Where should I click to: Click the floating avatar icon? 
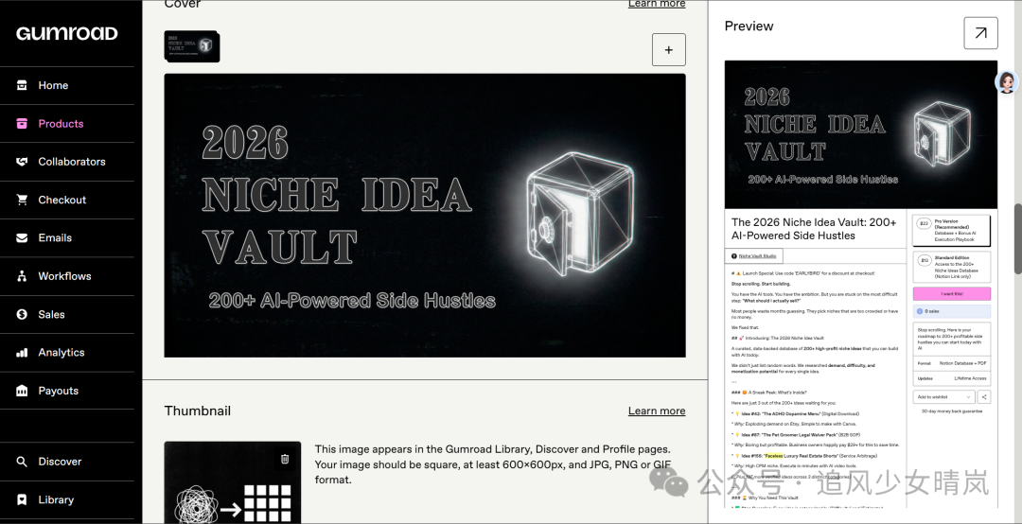click(x=1007, y=83)
